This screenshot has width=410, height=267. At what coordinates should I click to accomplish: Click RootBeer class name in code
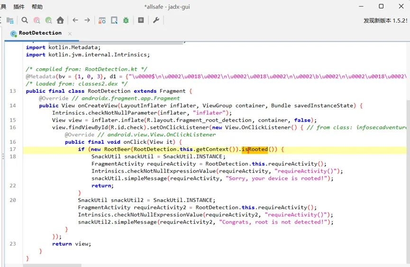(117, 150)
